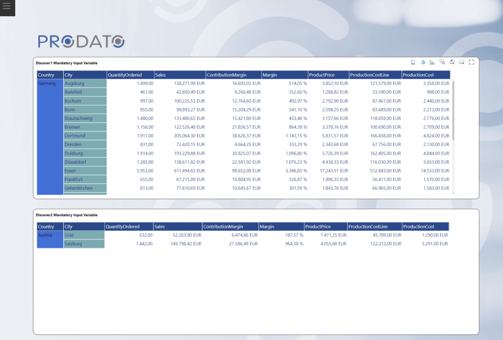The width and height of the screenshot is (503, 340).
Task: Click the Augsburg city row
Action: pos(85,84)
